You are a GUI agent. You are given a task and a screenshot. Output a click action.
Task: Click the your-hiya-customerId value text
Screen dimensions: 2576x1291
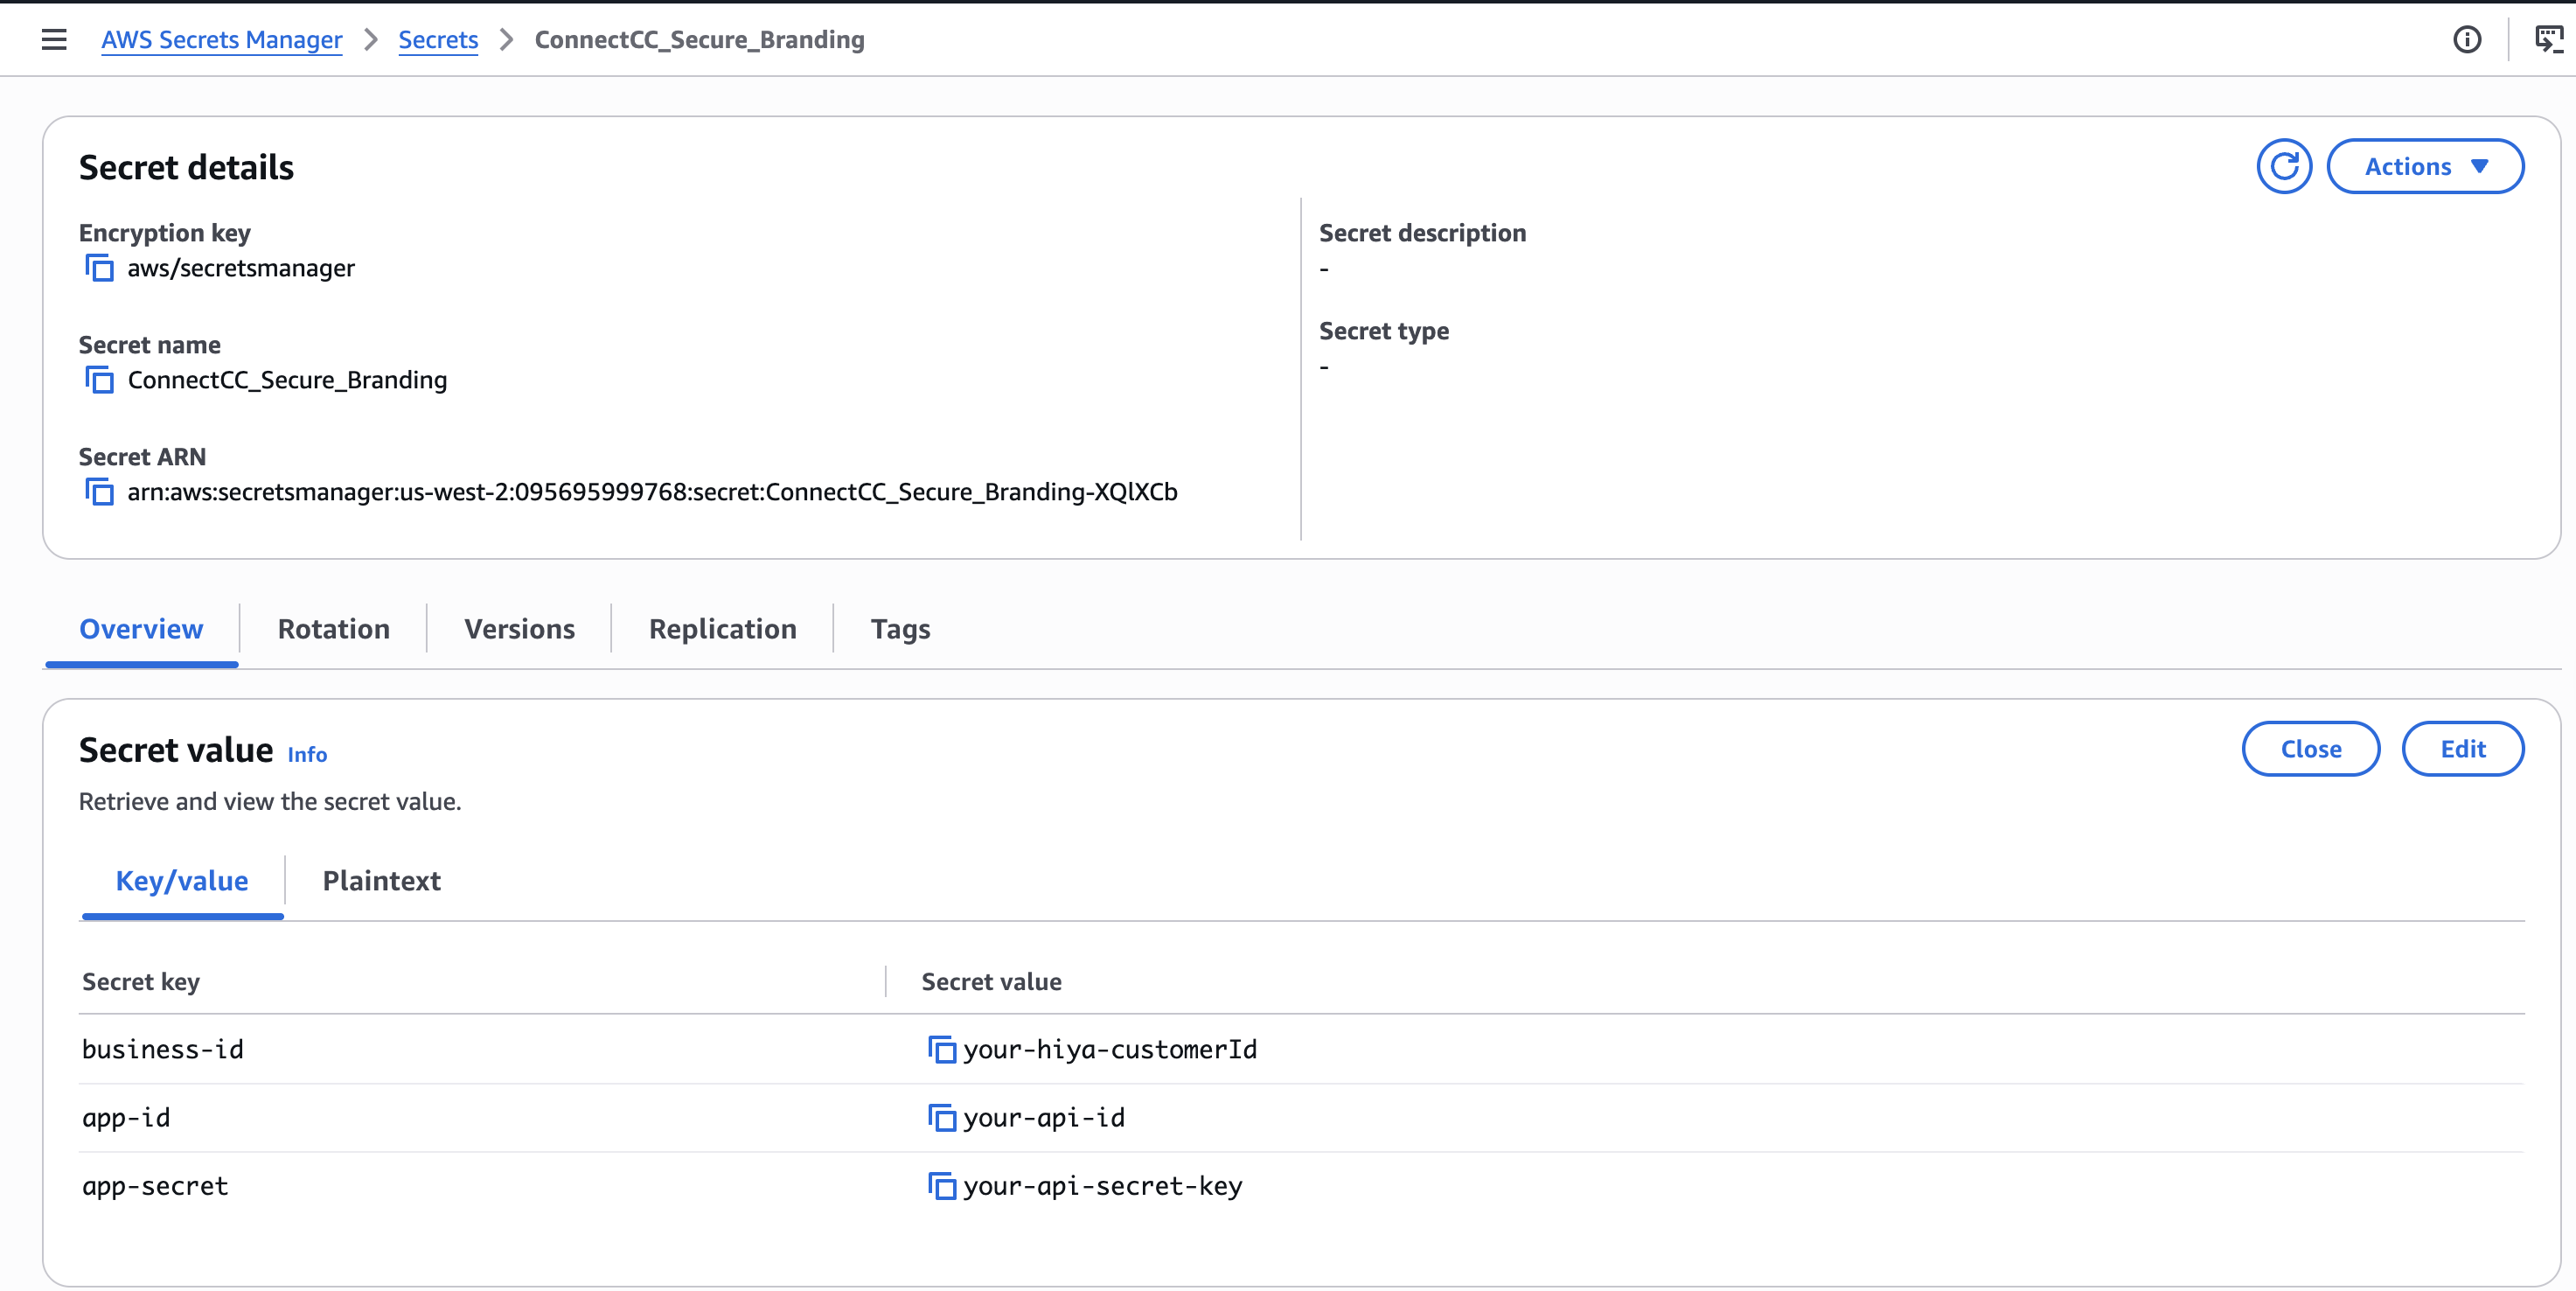[1110, 1049]
